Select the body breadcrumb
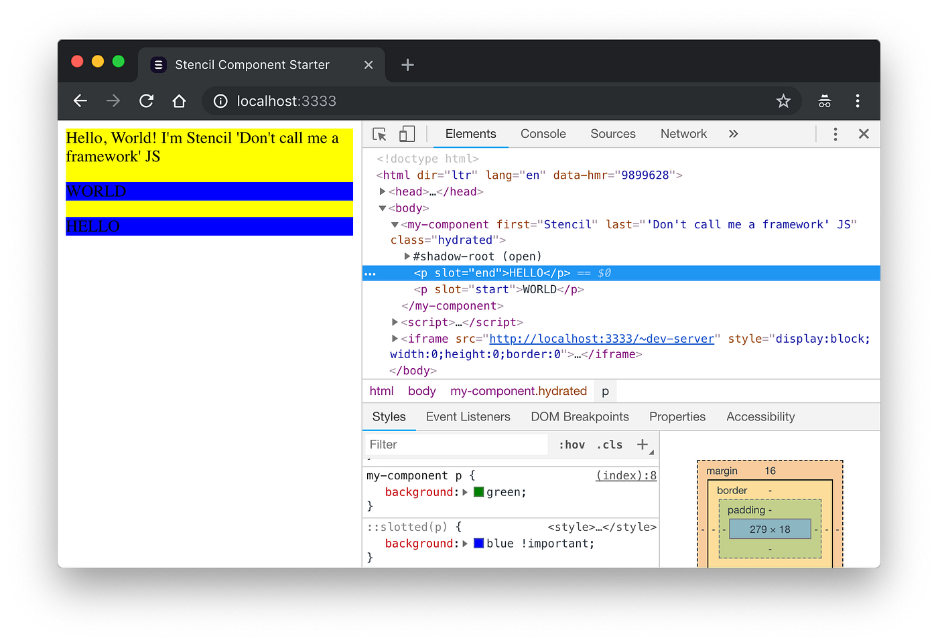Screen dimensions: 938x644 tap(422, 391)
